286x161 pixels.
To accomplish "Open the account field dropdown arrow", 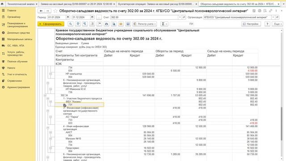I will [180, 17].
